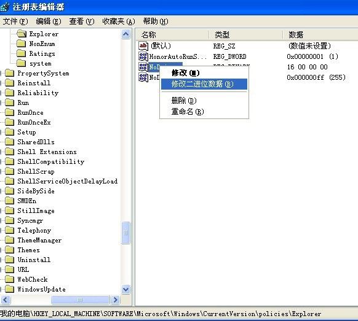
Task: Click the HonorAutoRunS binary value icon
Action: pos(143,56)
